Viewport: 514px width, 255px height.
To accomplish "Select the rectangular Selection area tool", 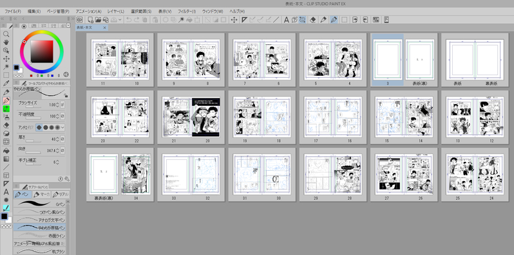I will pos(6,75).
